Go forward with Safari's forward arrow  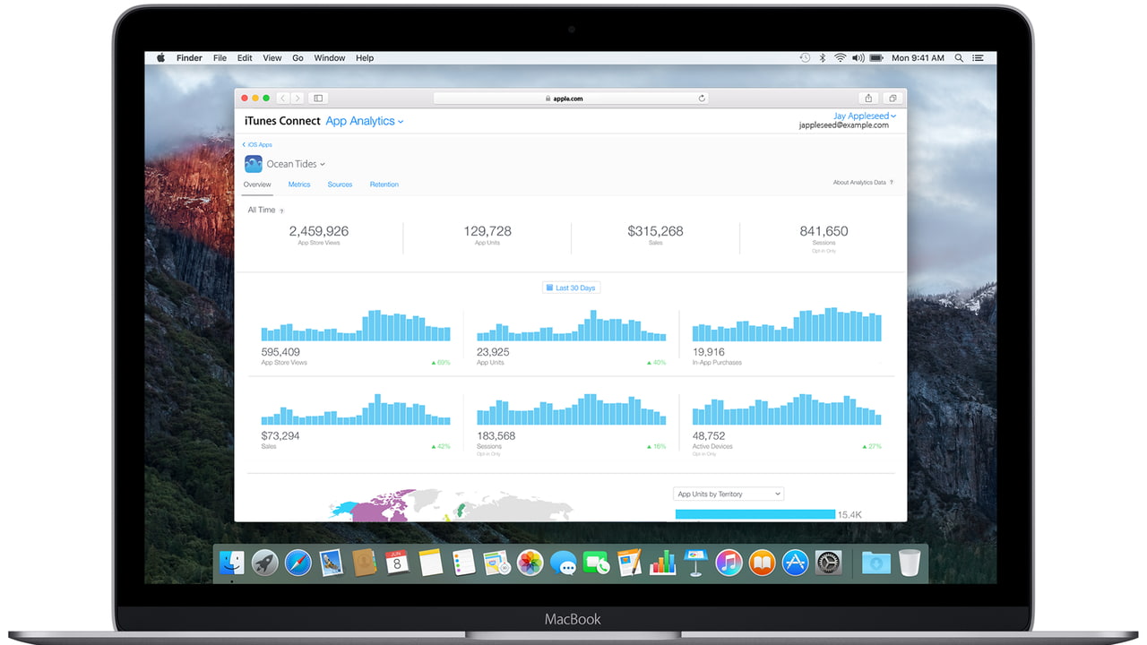298,99
